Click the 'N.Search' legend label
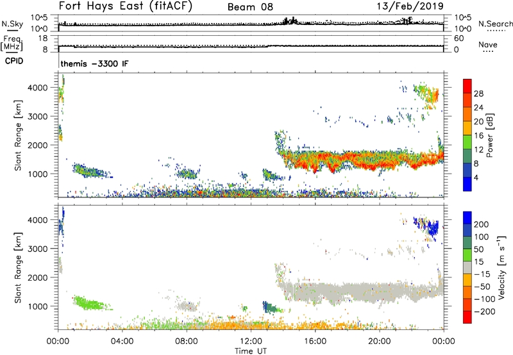The image size is (513, 355). tap(495, 24)
